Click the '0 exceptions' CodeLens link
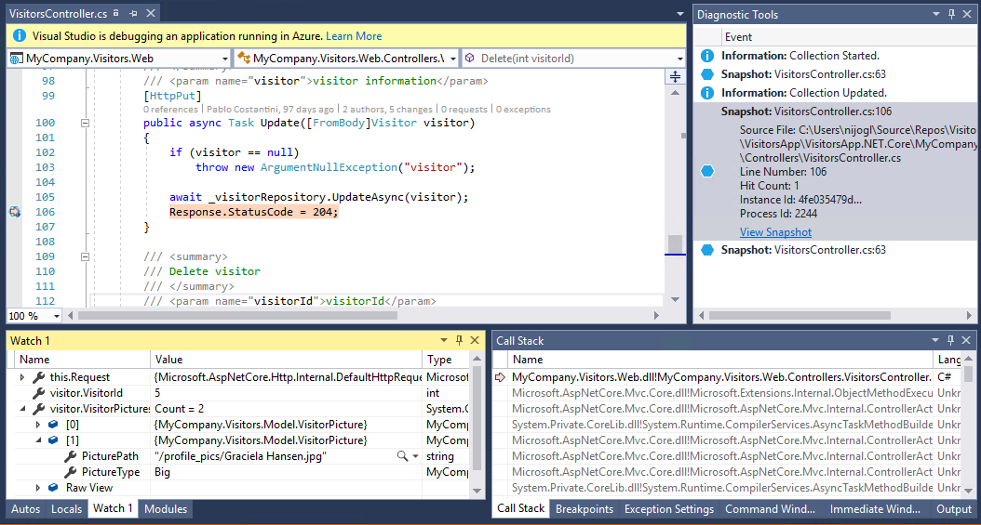This screenshot has height=525, width=981. click(x=523, y=110)
